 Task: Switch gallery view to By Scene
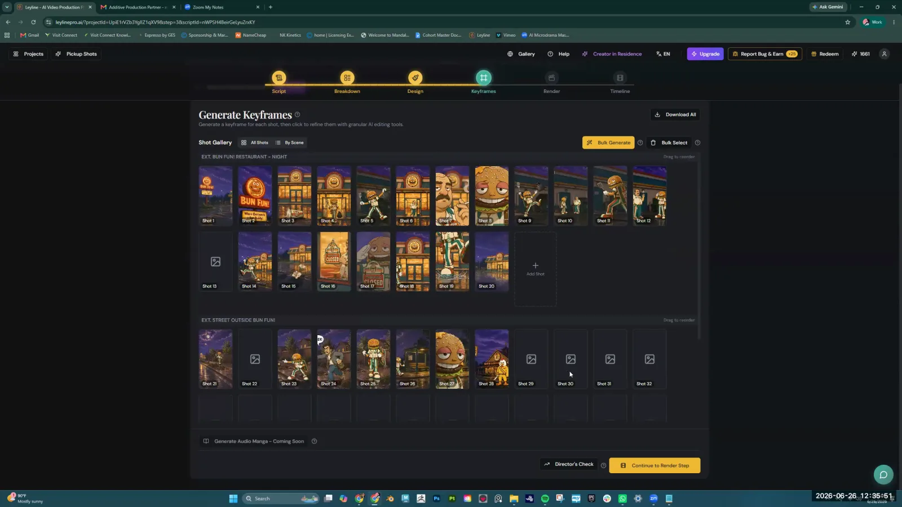[x=289, y=143]
